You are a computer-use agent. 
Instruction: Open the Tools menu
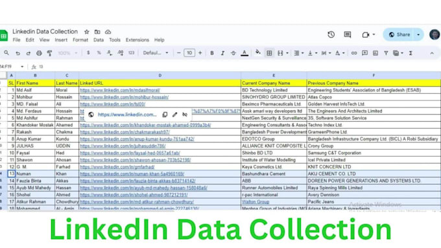click(115, 40)
